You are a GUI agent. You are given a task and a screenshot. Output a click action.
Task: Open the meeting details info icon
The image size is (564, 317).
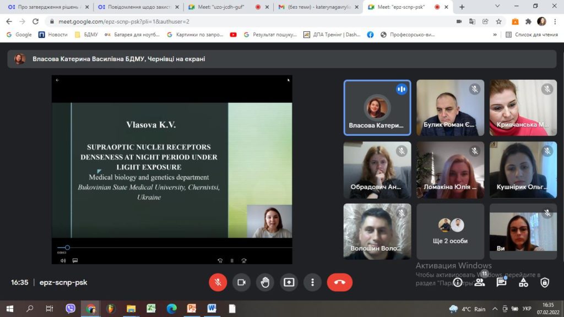click(x=458, y=282)
